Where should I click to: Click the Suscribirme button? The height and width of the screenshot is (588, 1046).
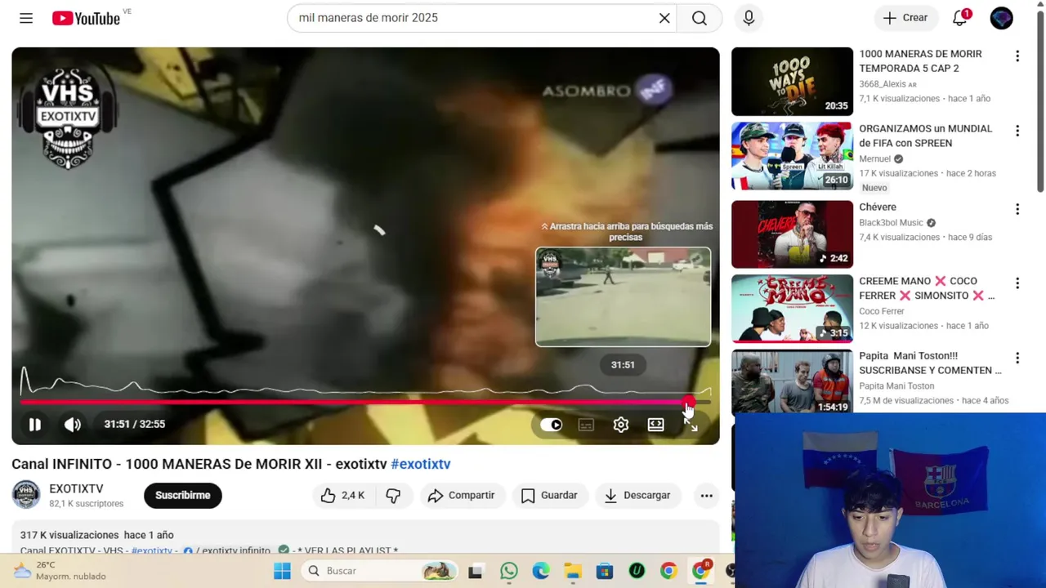(183, 495)
